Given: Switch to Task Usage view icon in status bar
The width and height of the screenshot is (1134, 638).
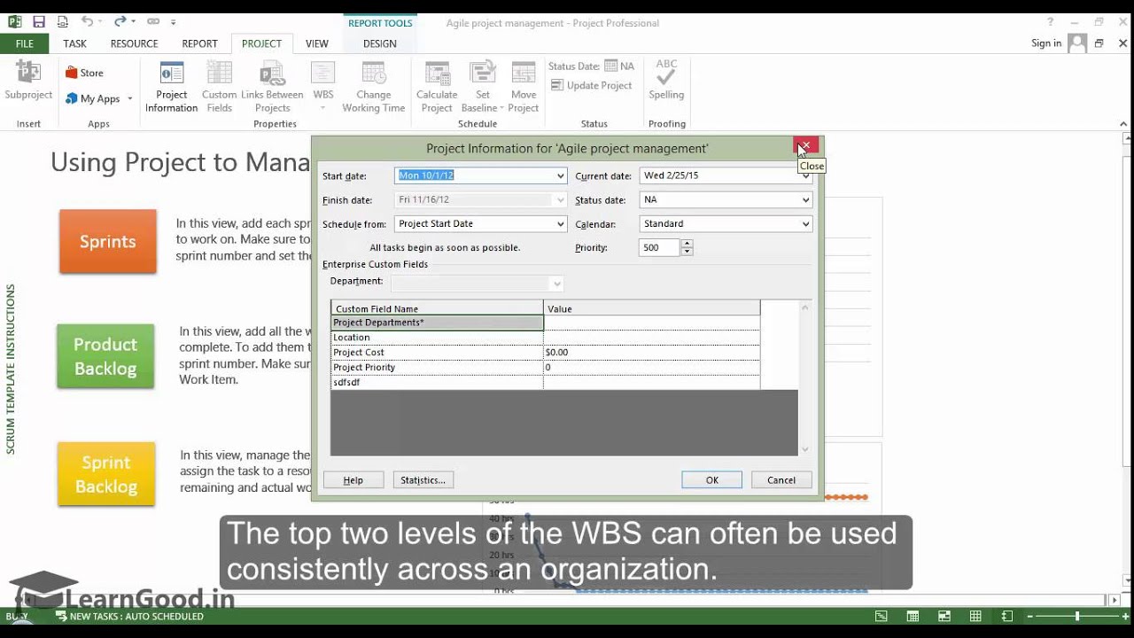Looking at the screenshot, I should tap(913, 617).
